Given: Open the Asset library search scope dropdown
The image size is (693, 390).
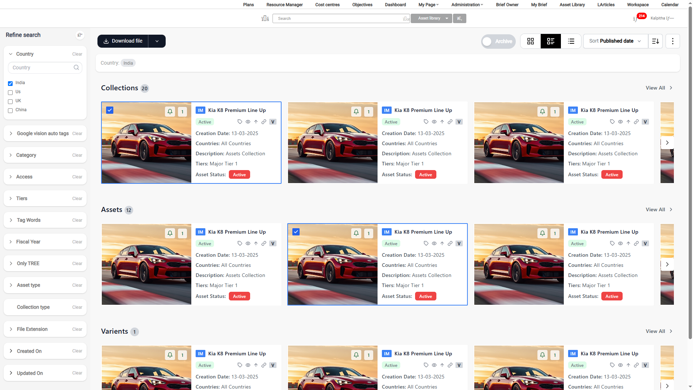Looking at the screenshot, I should [431, 18].
